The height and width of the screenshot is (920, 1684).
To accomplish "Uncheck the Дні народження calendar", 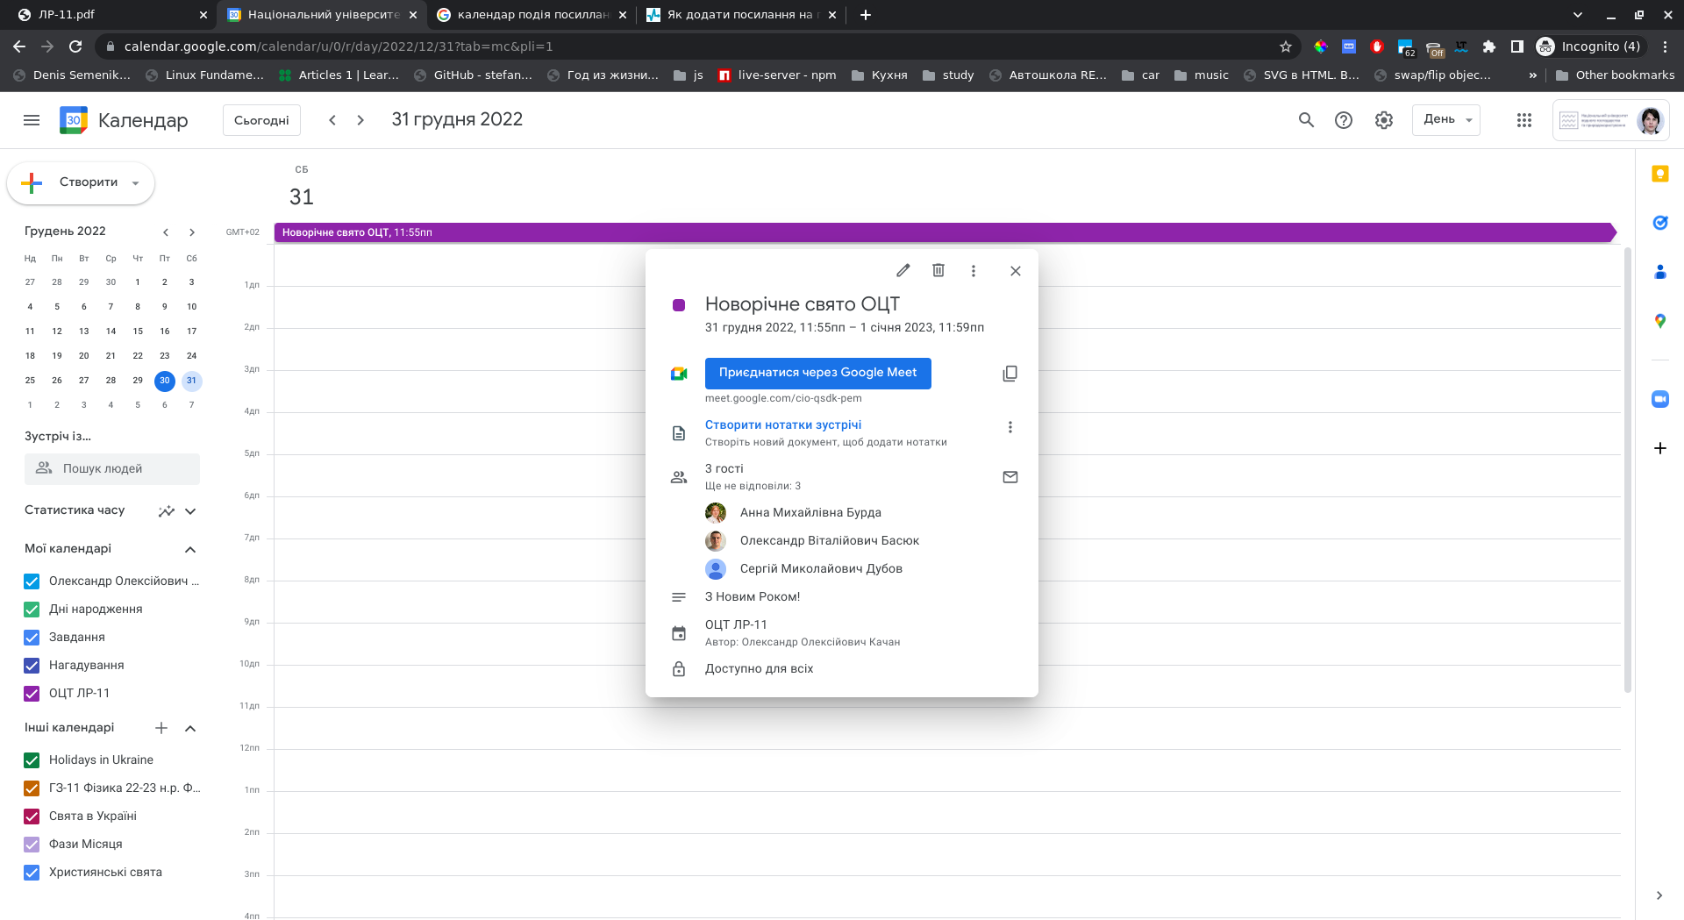I will [x=32, y=610].
